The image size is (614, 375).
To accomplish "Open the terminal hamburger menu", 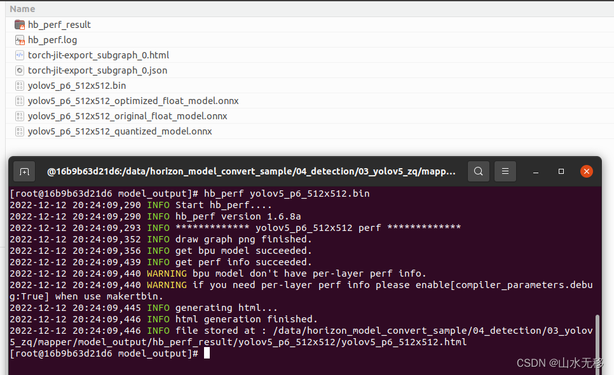I will point(505,171).
